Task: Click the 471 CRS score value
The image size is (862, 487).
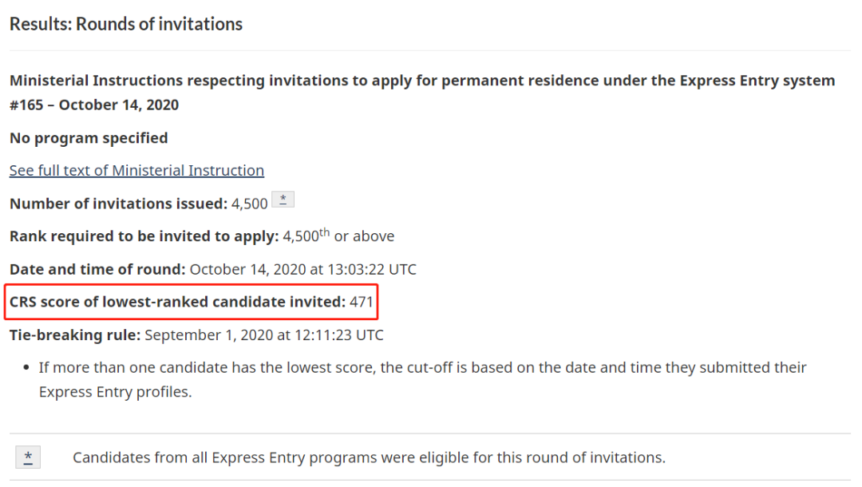Action: pyautogui.click(x=362, y=302)
